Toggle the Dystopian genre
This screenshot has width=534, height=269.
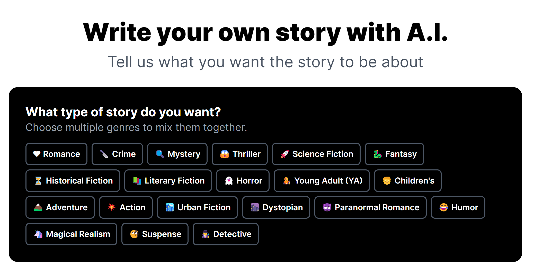(276, 207)
